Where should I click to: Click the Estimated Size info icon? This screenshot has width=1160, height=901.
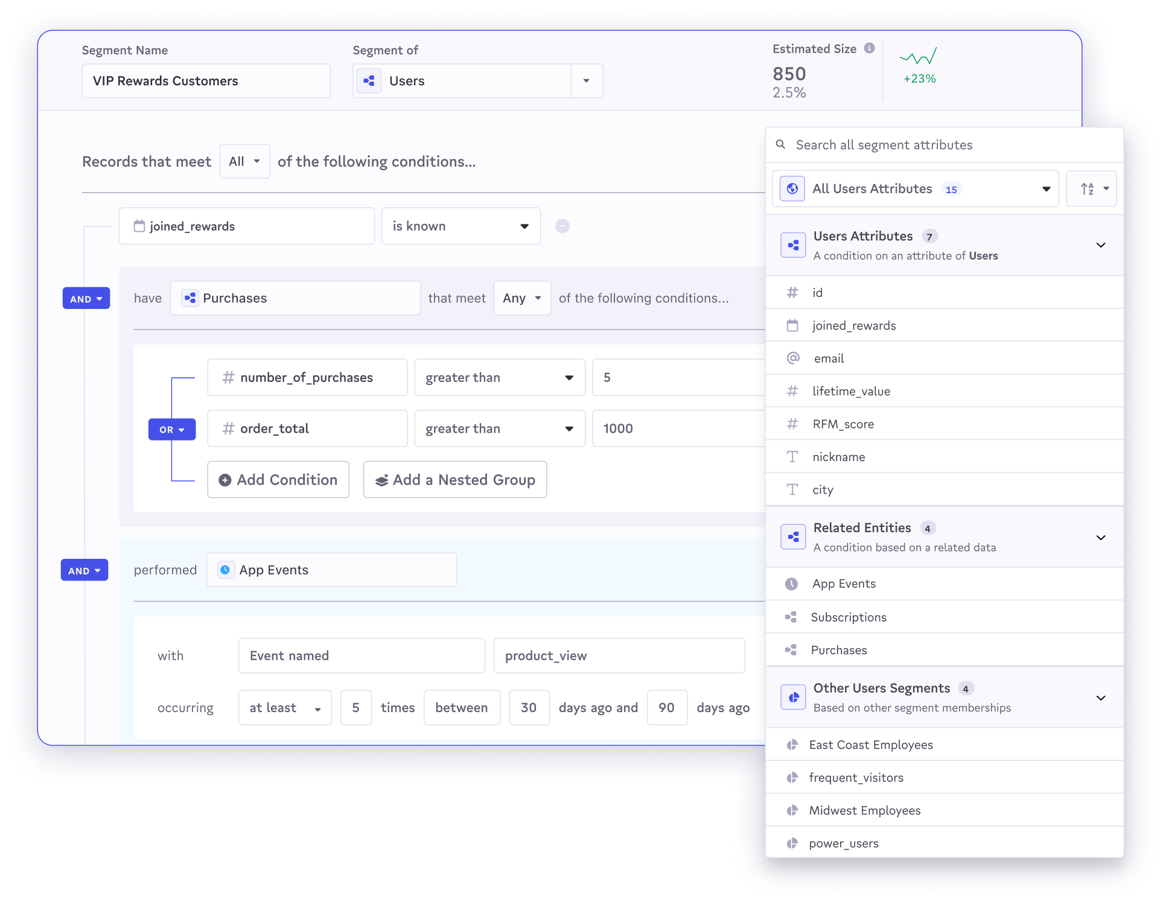click(x=869, y=48)
